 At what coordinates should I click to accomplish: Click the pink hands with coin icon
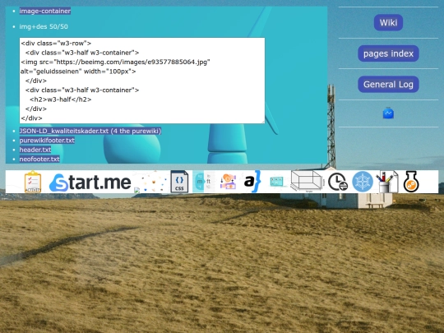229,182
